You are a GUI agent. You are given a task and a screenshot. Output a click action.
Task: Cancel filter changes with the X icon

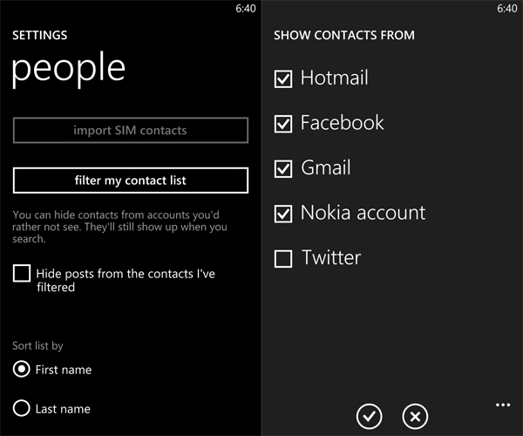pos(415,416)
